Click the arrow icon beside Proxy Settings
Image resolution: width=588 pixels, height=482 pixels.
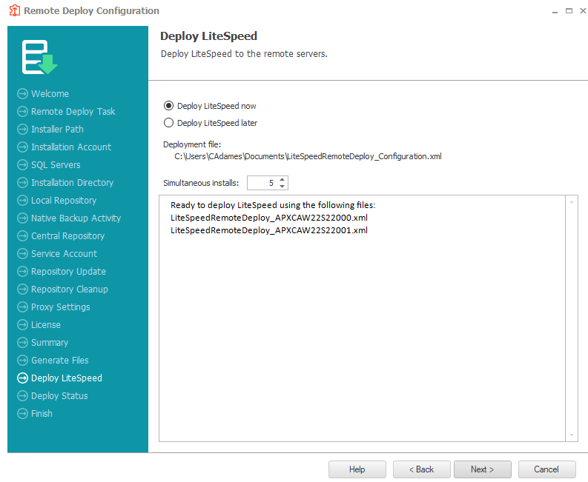22,307
